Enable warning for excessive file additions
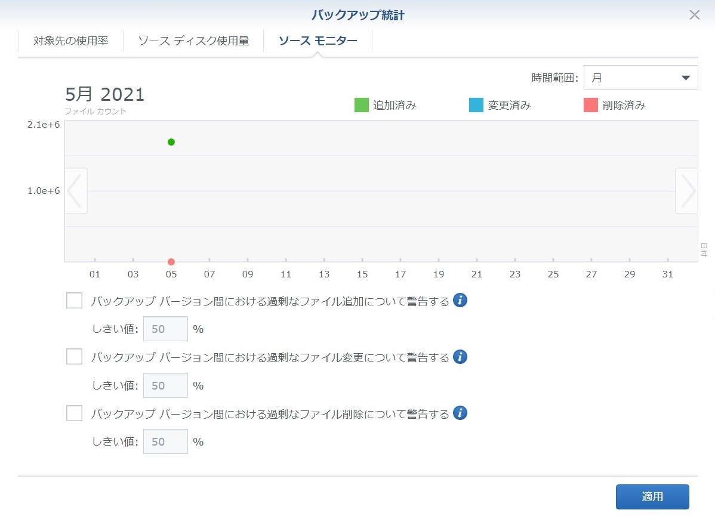This screenshot has width=715, height=516. 74,301
